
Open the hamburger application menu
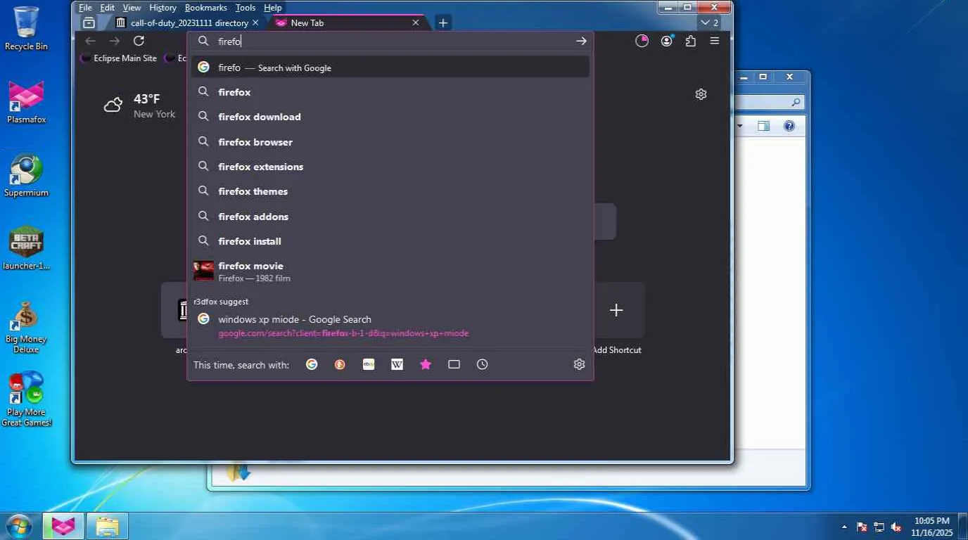click(715, 41)
